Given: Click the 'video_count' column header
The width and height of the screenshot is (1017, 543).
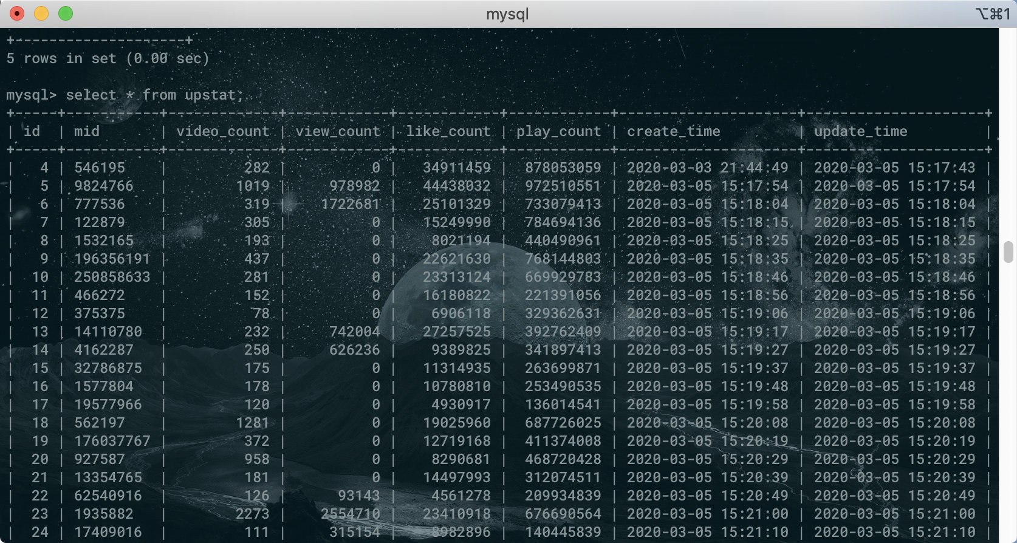Looking at the screenshot, I should 223,132.
